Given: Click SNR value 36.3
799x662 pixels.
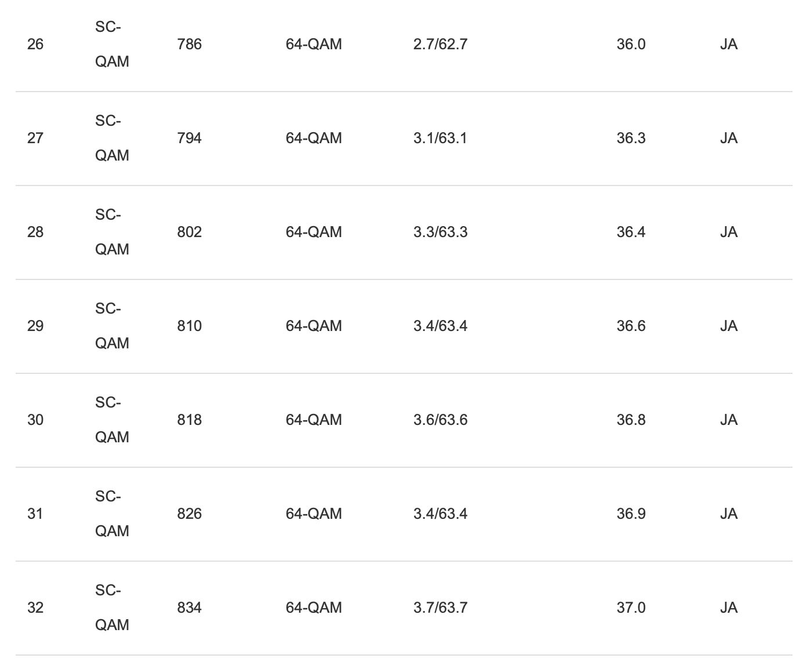Looking at the screenshot, I should click(x=631, y=139).
